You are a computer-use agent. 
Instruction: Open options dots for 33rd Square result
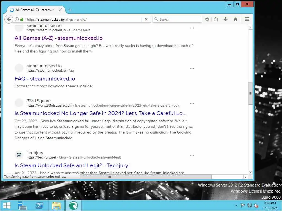(x=192, y=103)
